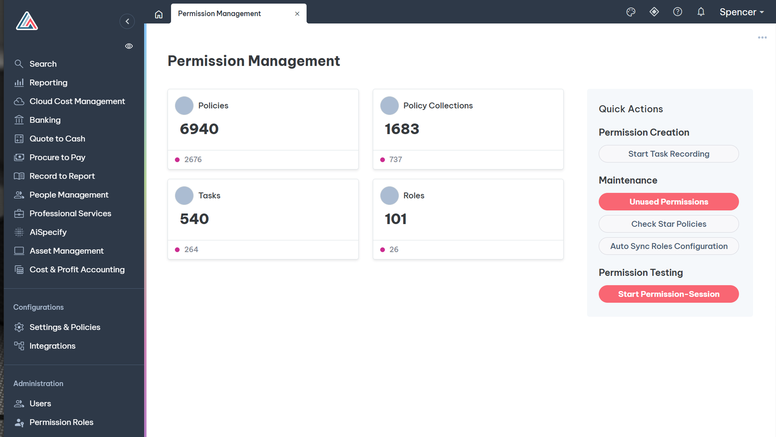Click the Policies card circle swatch

tap(184, 106)
